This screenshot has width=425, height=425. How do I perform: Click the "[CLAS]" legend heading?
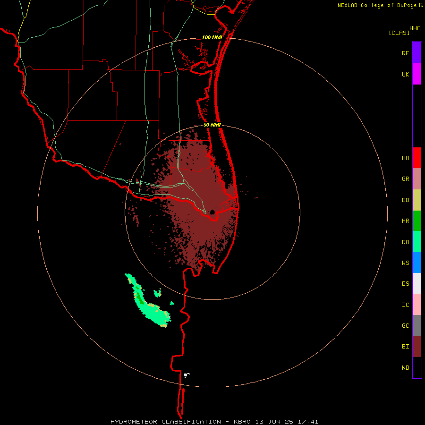[x=399, y=33]
